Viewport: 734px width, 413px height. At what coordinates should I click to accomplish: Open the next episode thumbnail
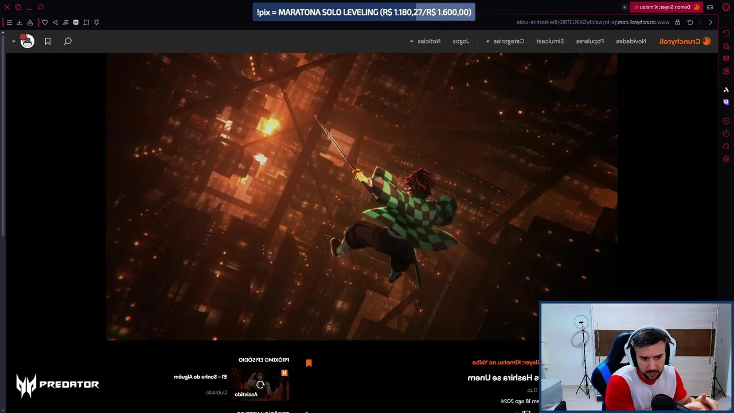click(260, 384)
